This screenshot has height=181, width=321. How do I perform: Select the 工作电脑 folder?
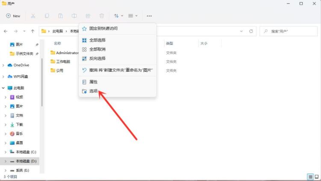[60, 61]
